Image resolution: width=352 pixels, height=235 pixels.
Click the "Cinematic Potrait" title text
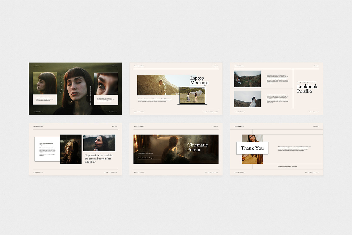(197, 147)
